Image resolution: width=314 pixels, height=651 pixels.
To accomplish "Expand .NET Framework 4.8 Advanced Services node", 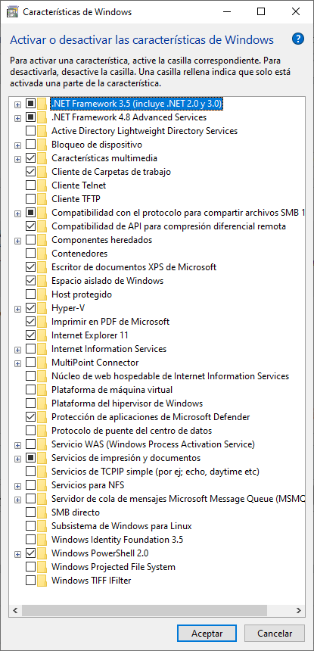I will pos(17,119).
